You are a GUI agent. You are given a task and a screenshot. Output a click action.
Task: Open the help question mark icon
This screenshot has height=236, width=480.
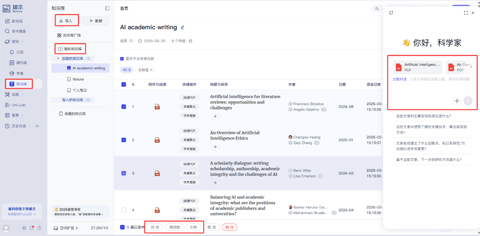pos(39,228)
